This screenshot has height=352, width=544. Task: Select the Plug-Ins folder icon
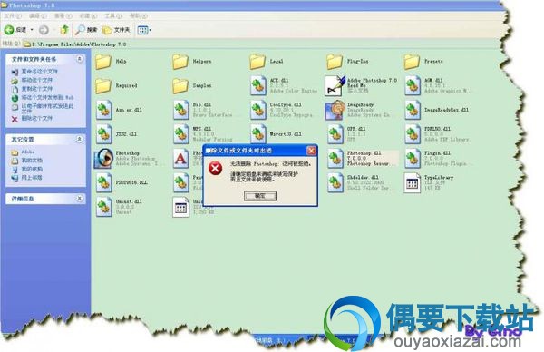click(335, 62)
